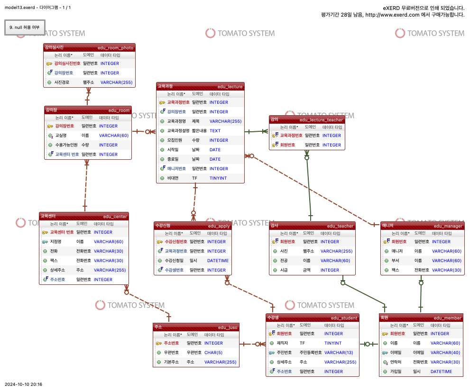Select the edu_apply table name
The width and height of the screenshot is (470, 392).
tap(219, 226)
